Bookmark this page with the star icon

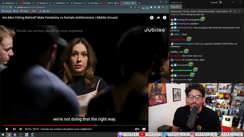click(x=139, y=7)
